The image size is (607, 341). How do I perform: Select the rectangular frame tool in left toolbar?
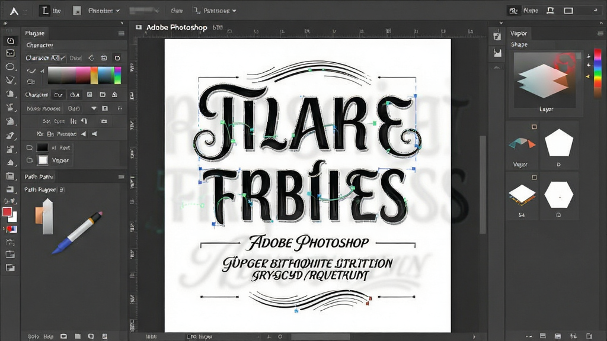pyautogui.click(x=11, y=53)
